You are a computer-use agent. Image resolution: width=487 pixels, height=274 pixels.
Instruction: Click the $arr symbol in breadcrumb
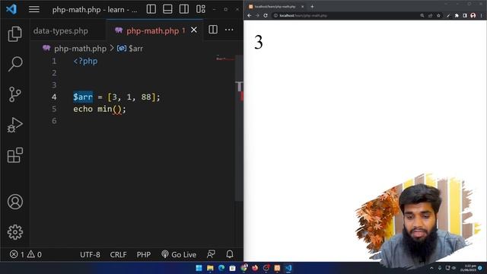(135, 49)
